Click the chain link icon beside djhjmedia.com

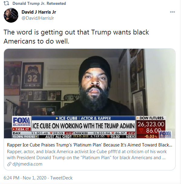pyautogui.click(x=9, y=164)
